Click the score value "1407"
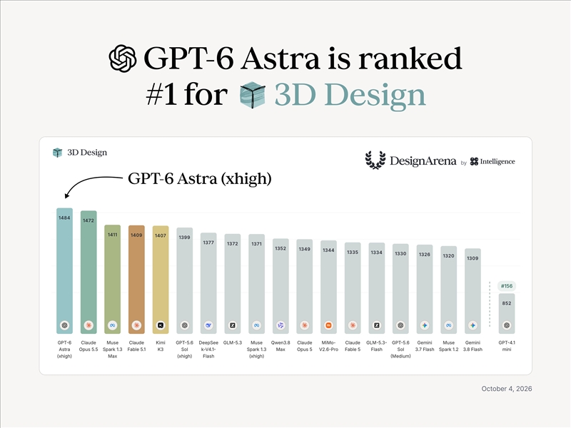 point(161,236)
